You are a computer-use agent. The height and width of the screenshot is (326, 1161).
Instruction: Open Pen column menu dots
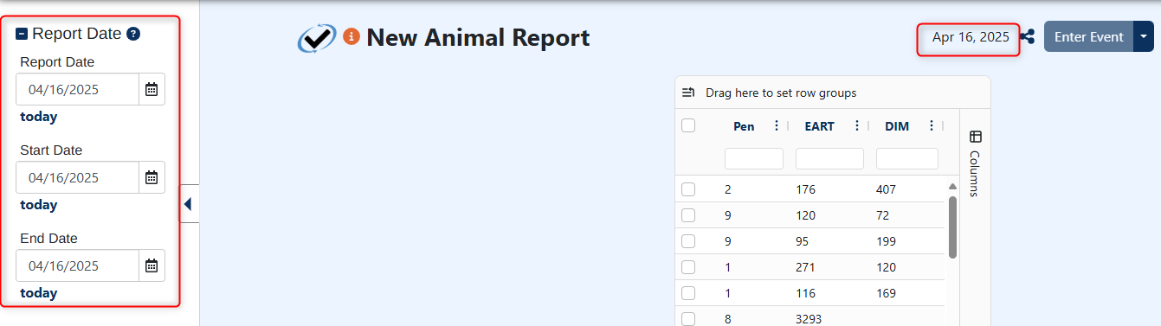pos(776,125)
